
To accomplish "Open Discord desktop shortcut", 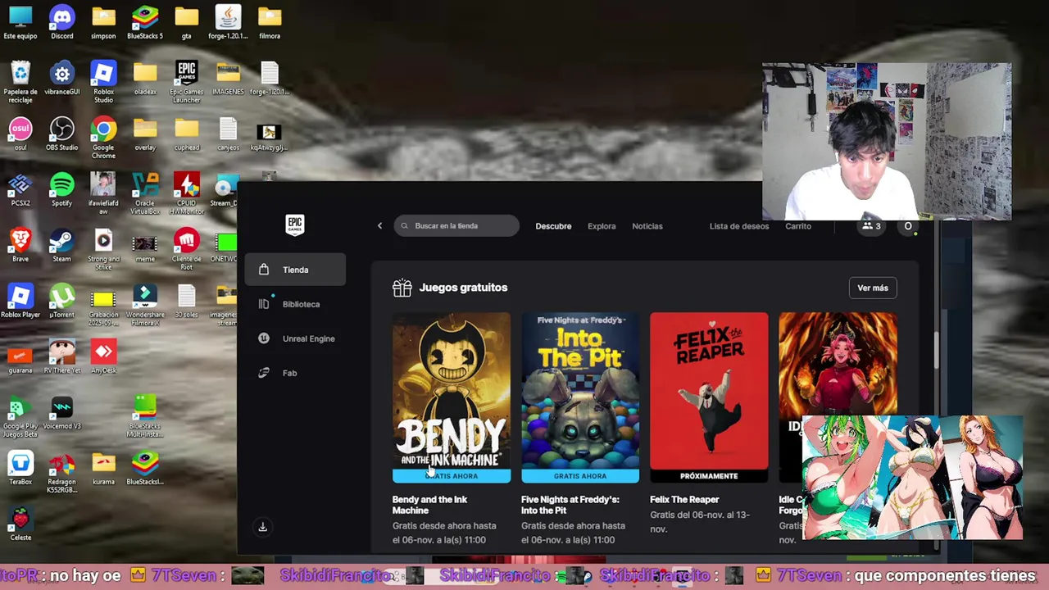I will 61,22.
